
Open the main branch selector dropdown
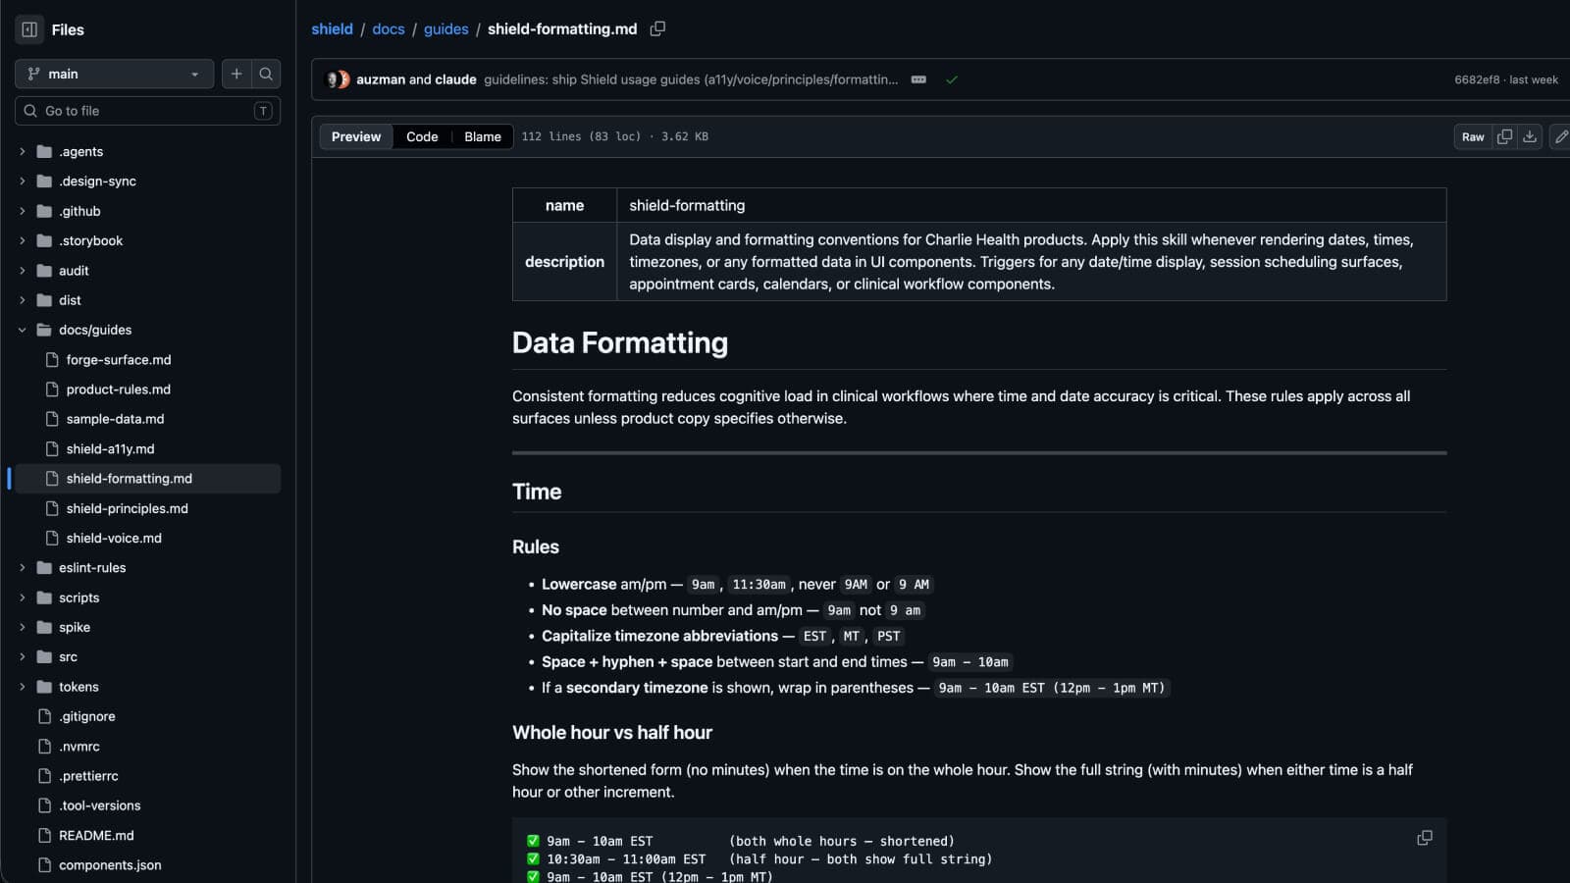115,74
